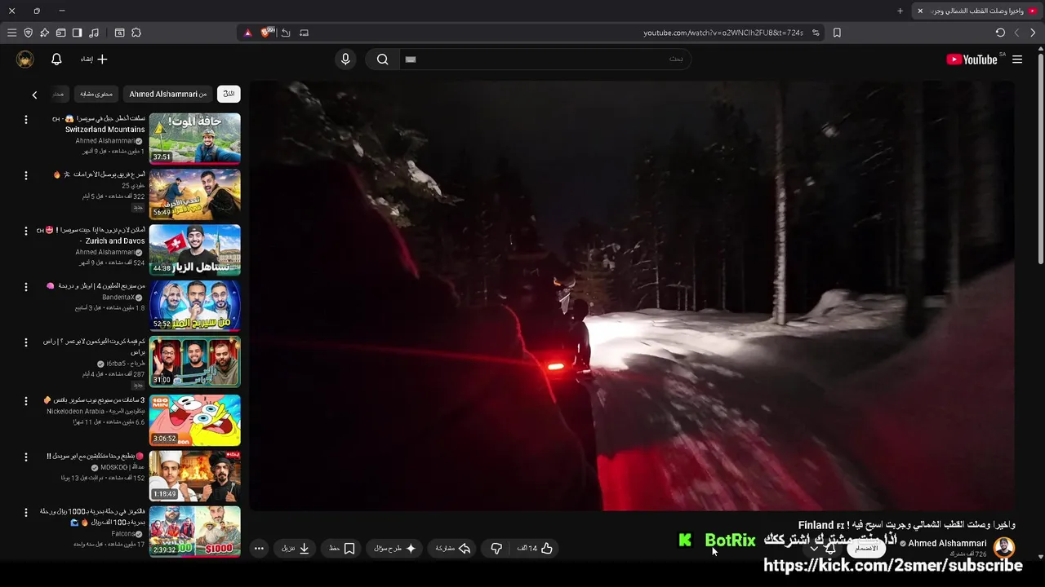The image size is (1045, 587).
Task: Click the tab search icon in toolbar
Action: tap(119, 33)
